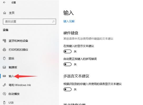Click the home icon beside 主页
Screen dimensions: 143x105
click(4, 13)
